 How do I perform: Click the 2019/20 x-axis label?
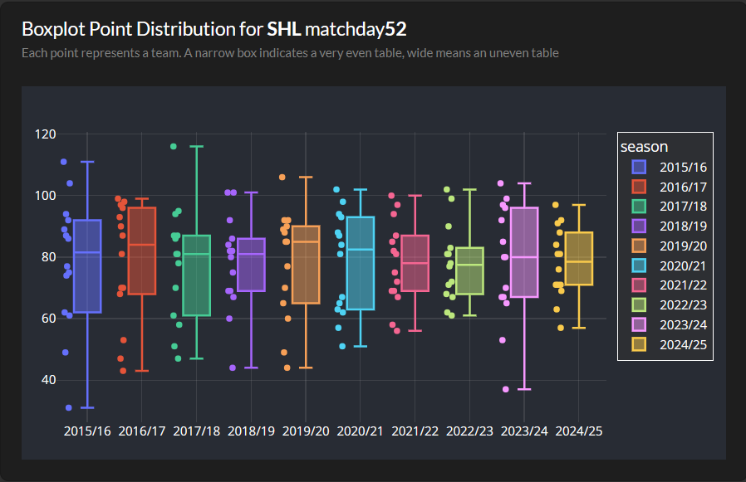(x=306, y=431)
